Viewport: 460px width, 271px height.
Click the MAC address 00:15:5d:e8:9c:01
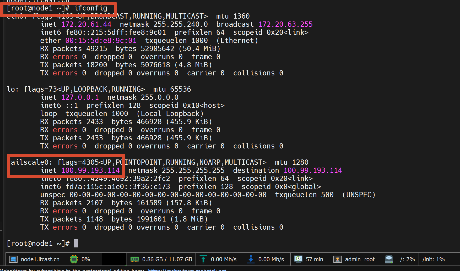(101, 41)
